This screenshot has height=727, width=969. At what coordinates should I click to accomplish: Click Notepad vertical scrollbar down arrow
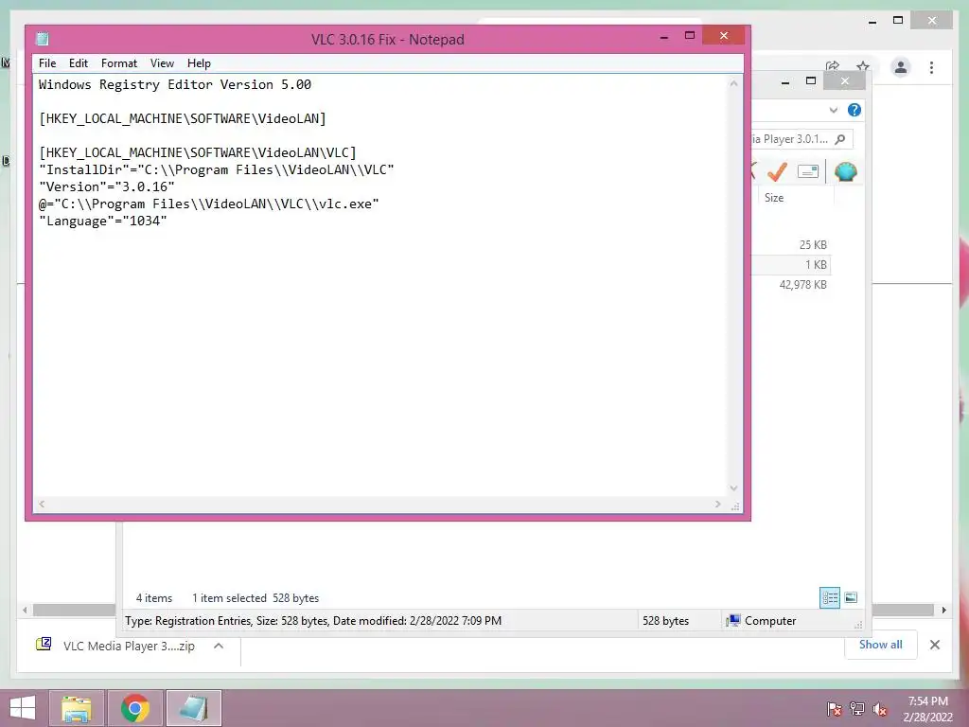click(x=733, y=488)
